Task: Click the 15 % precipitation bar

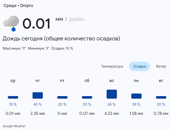Action: (x=13, y=97)
